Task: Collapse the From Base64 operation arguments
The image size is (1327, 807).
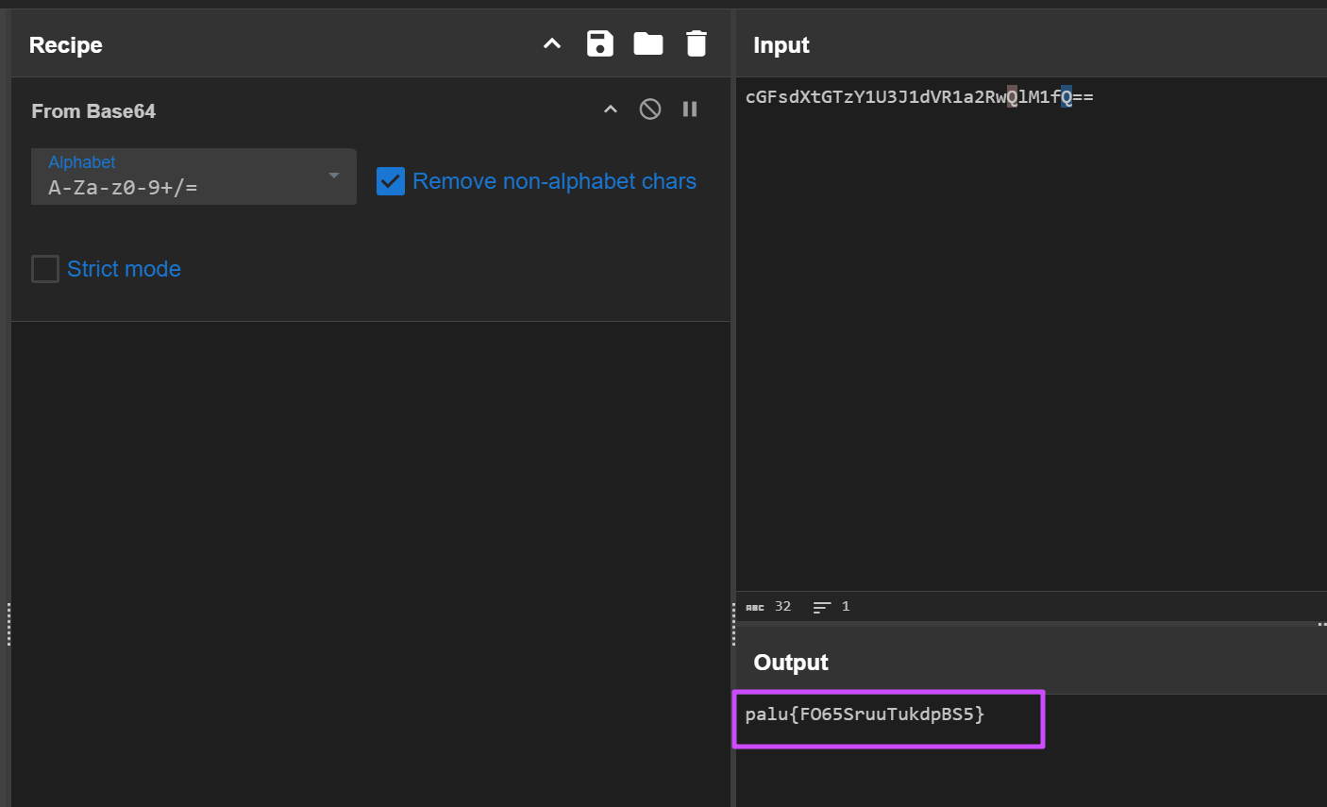Action: [x=611, y=109]
